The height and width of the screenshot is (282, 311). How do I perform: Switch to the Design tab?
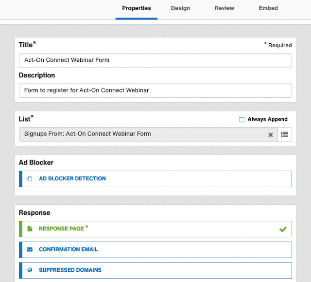pos(180,8)
